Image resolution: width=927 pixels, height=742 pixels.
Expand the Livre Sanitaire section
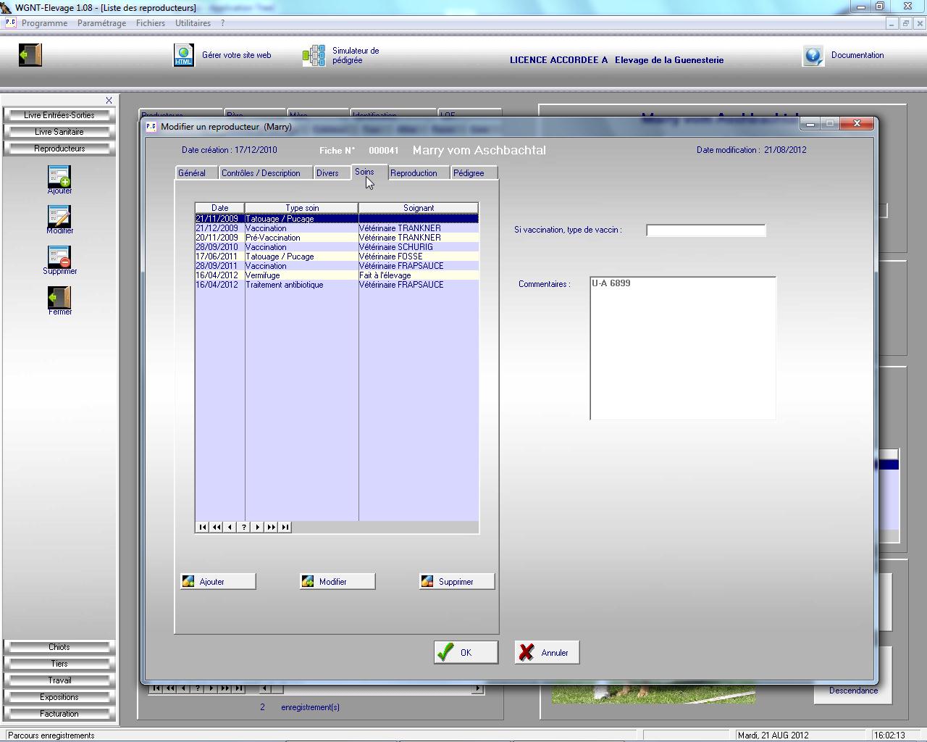tap(59, 132)
